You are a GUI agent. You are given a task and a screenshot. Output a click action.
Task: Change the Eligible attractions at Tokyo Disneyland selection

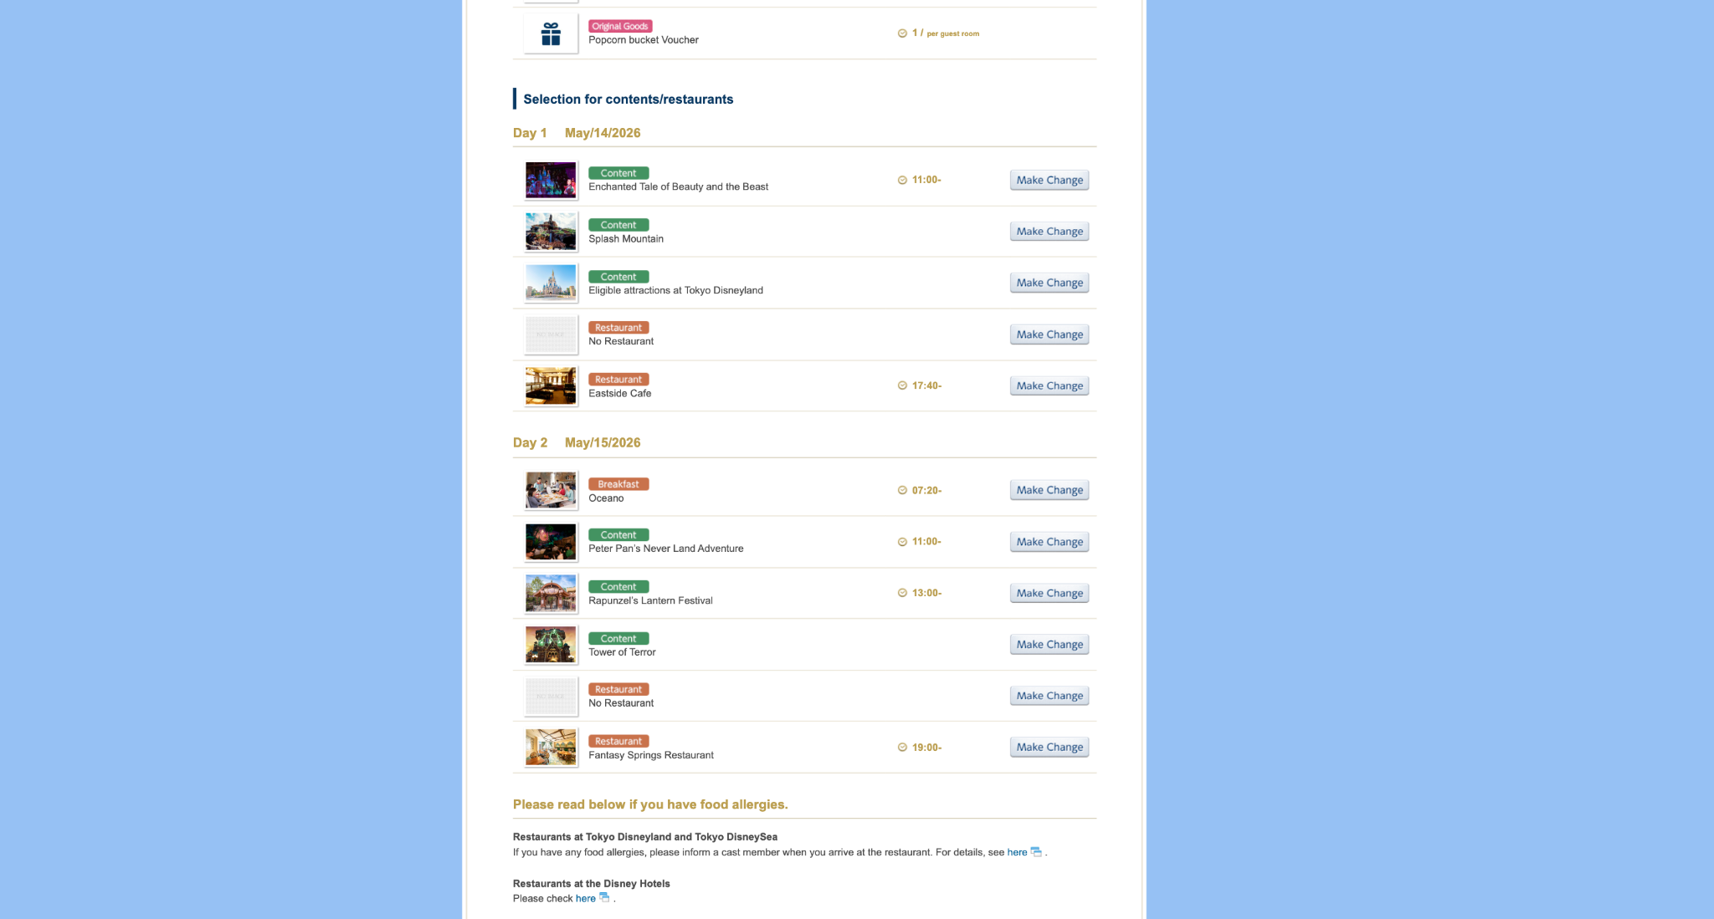[x=1049, y=283]
